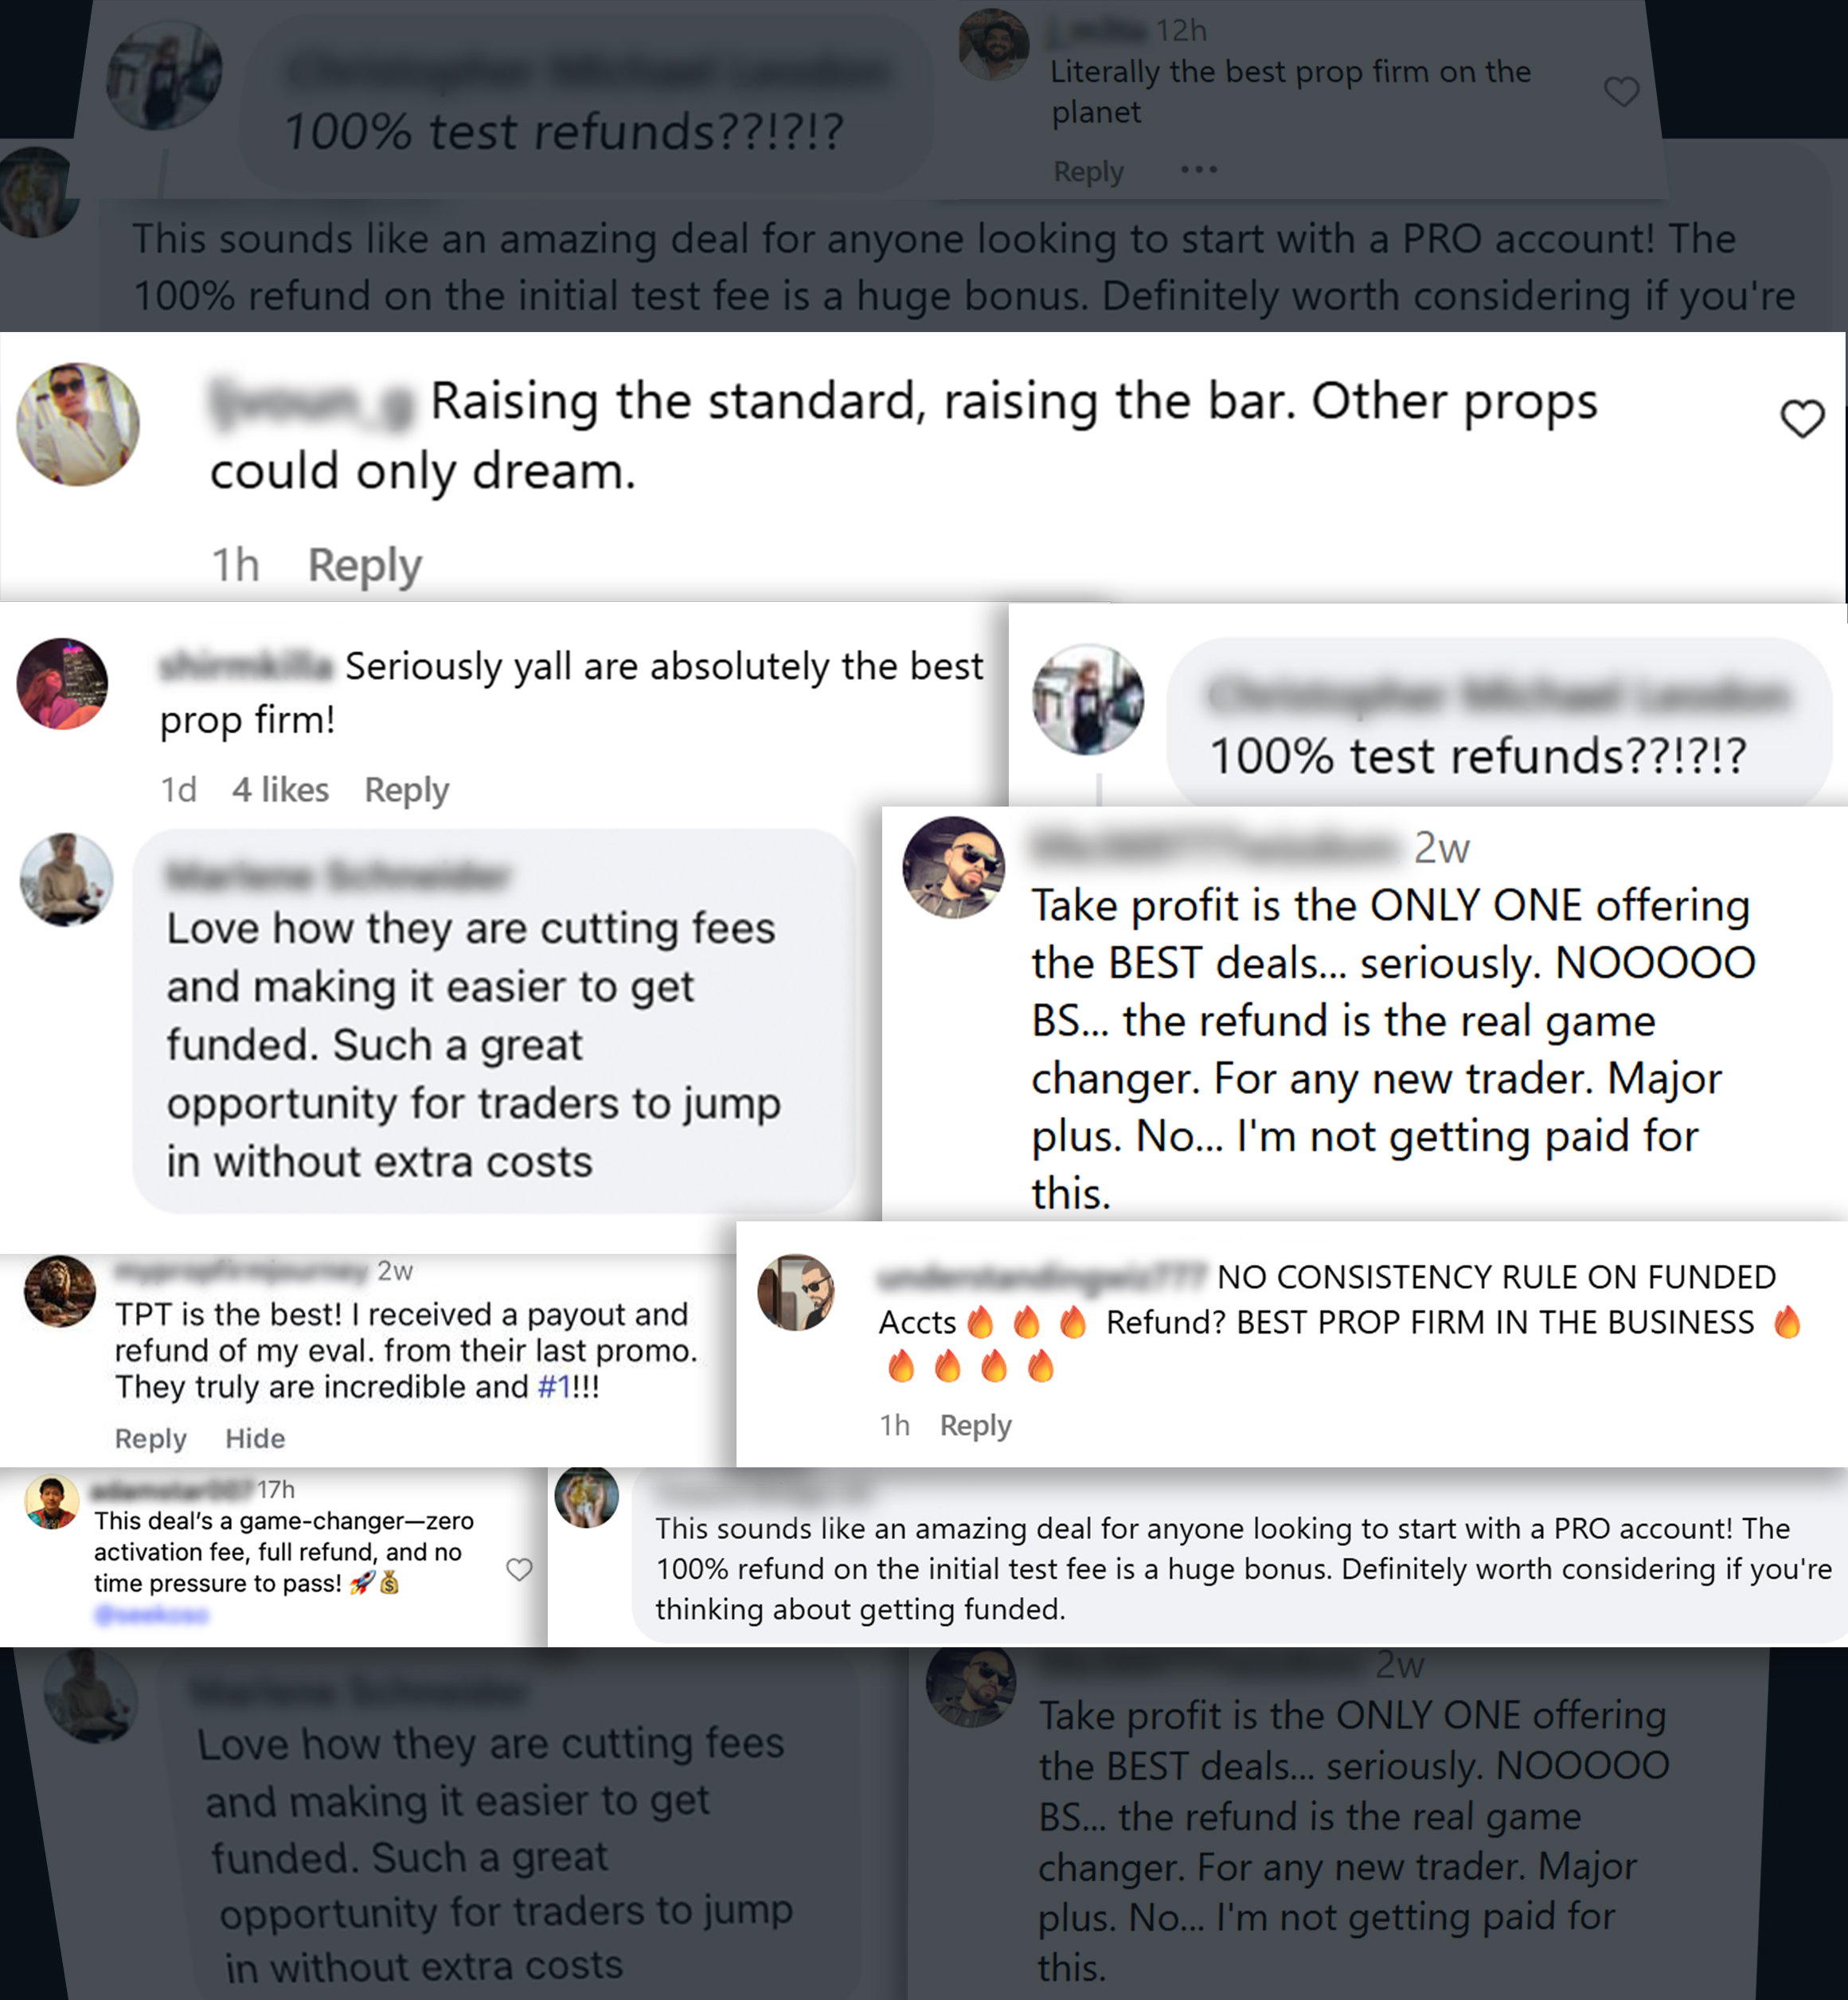Open avatar next to "Love how they are cutting fees"
The width and height of the screenshot is (1848, 2000).
66,879
